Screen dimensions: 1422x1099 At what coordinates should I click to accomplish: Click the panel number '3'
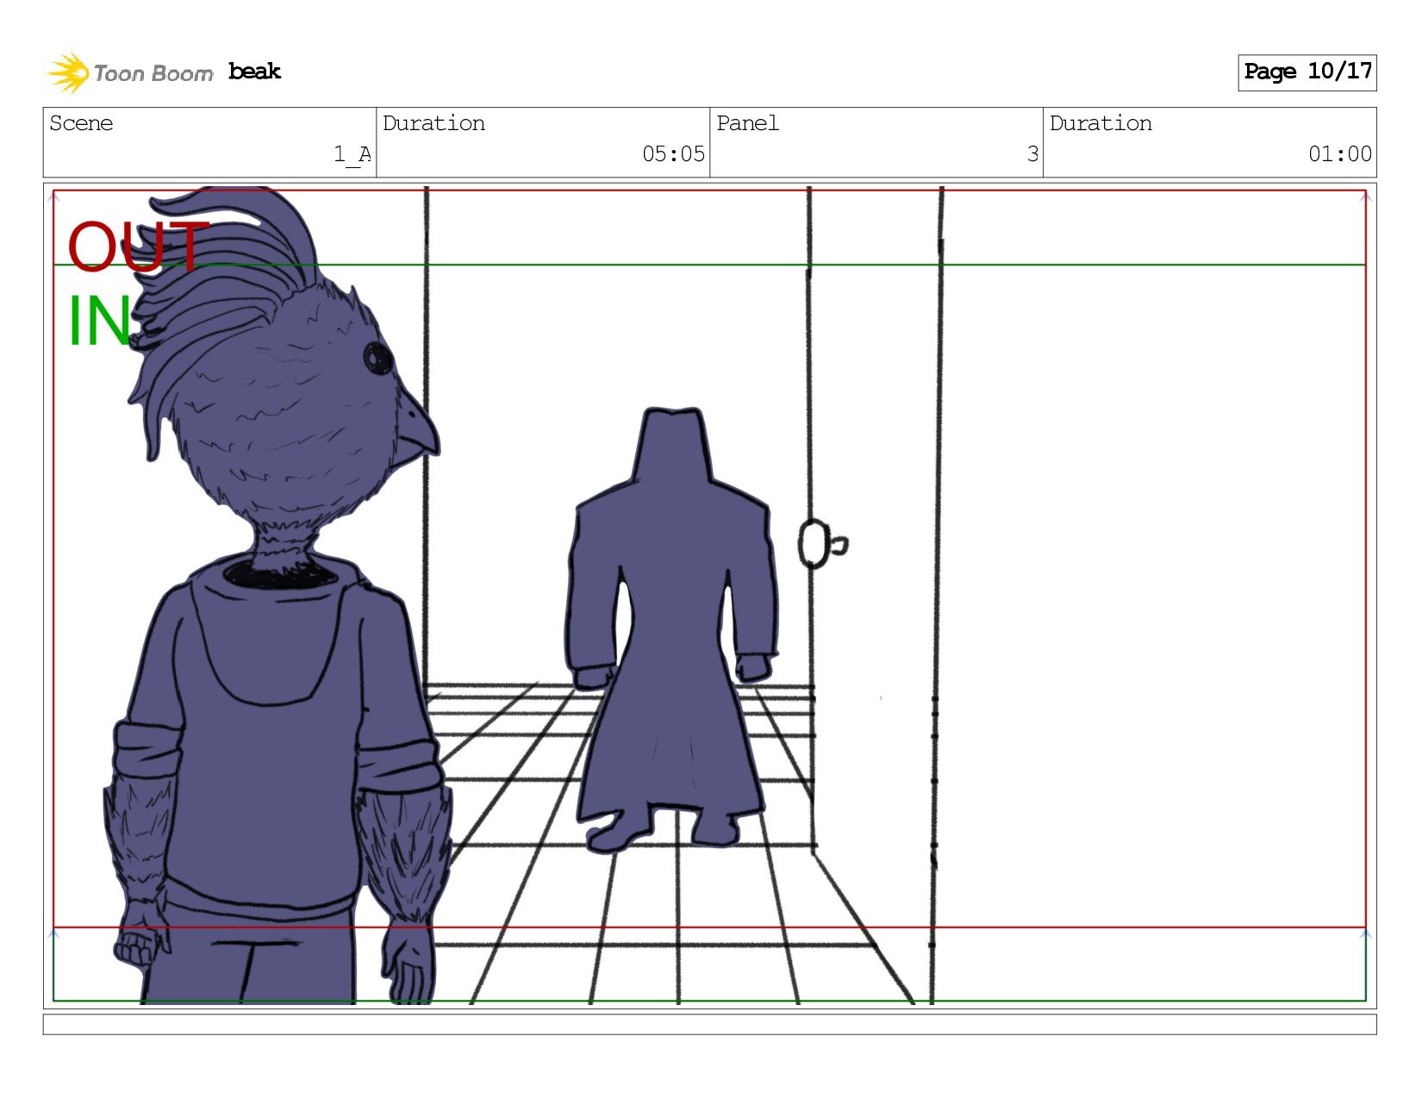tap(1032, 154)
